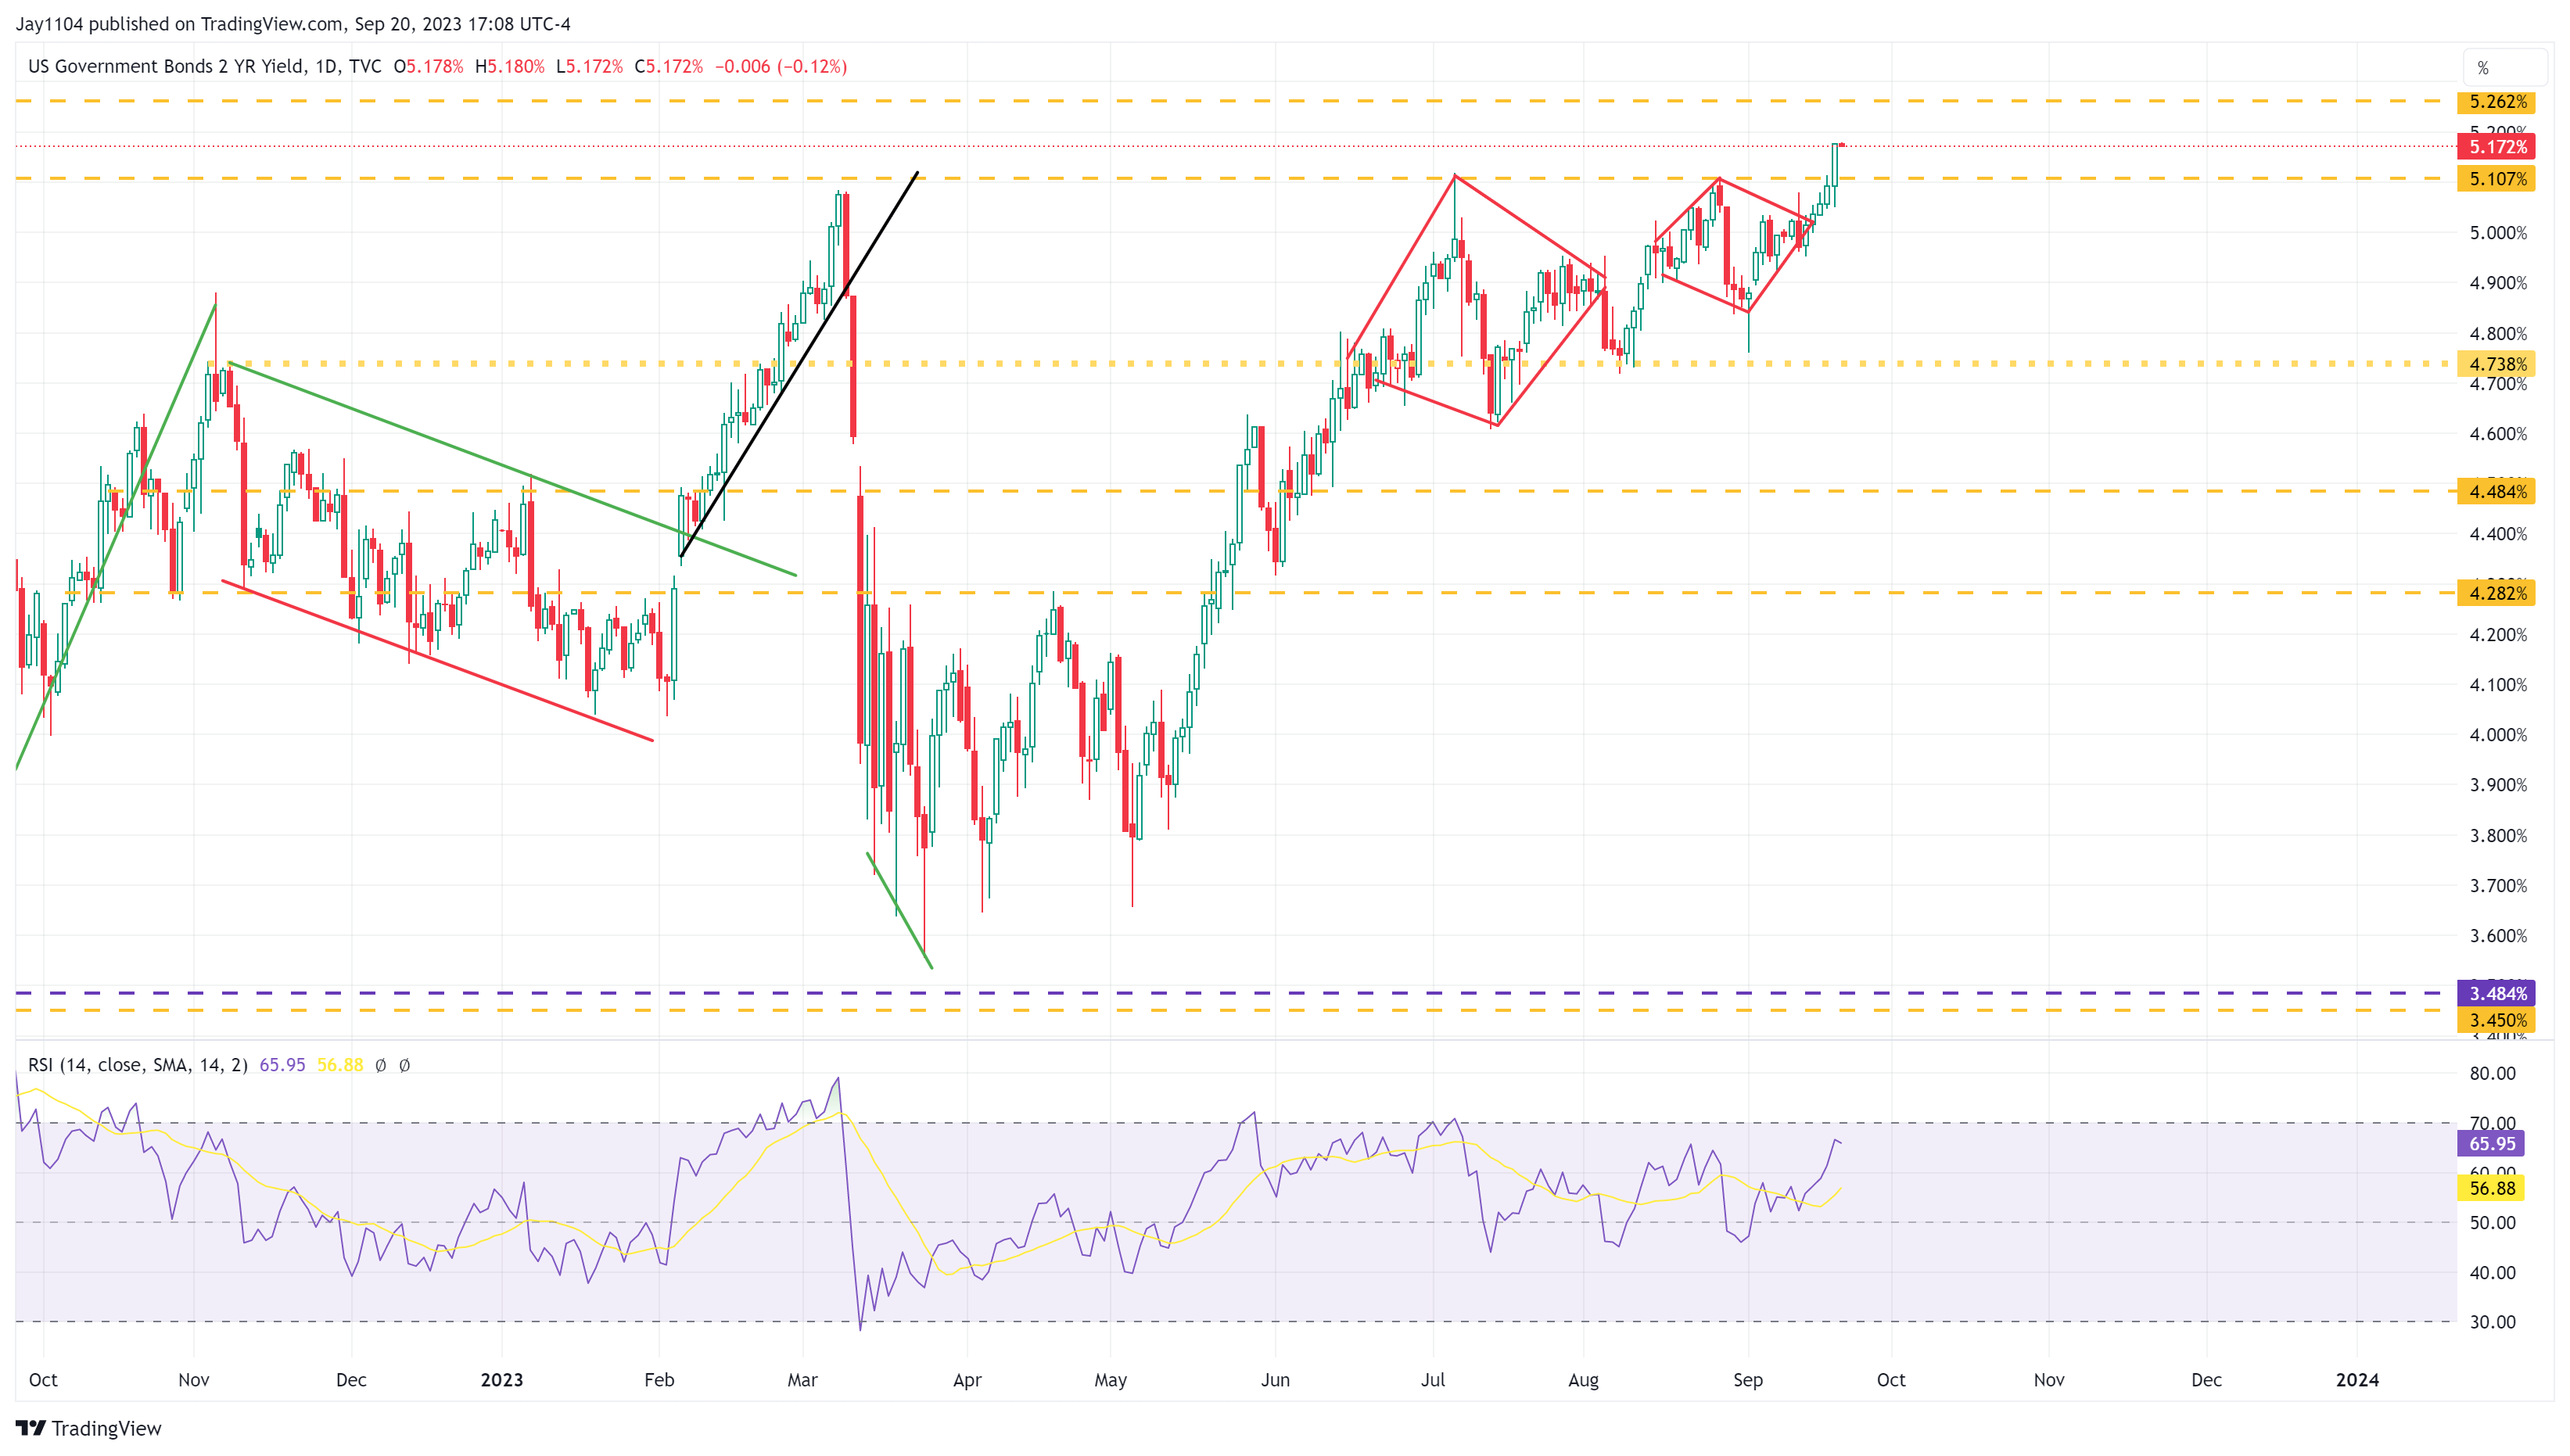
Task: Click the 4.282% yellow price label
Action: click(x=2496, y=593)
